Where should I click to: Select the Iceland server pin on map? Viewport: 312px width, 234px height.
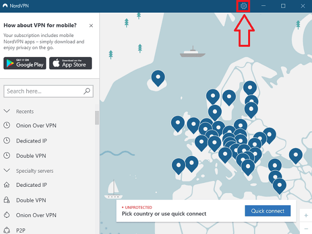click(158, 78)
